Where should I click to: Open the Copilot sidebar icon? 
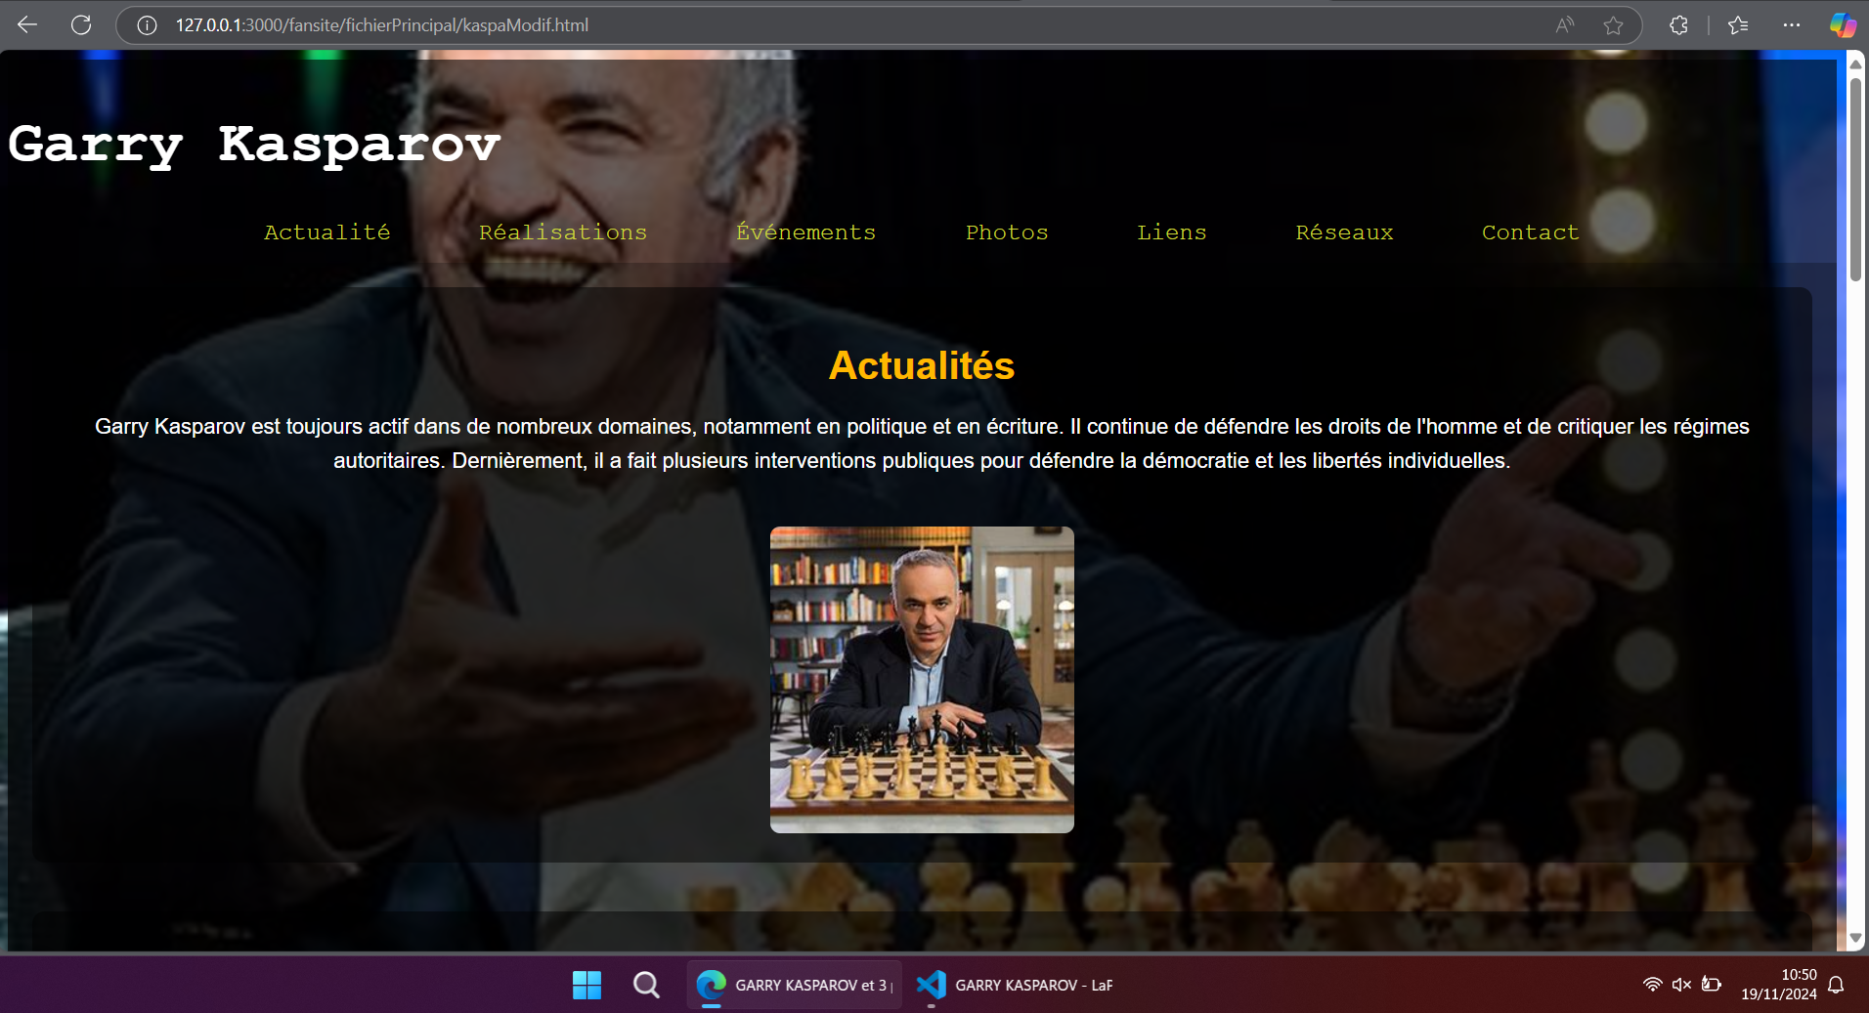pyautogui.click(x=1843, y=25)
